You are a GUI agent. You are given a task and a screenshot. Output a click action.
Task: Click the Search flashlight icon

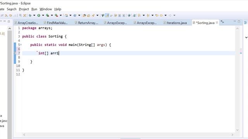pos(93,15)
